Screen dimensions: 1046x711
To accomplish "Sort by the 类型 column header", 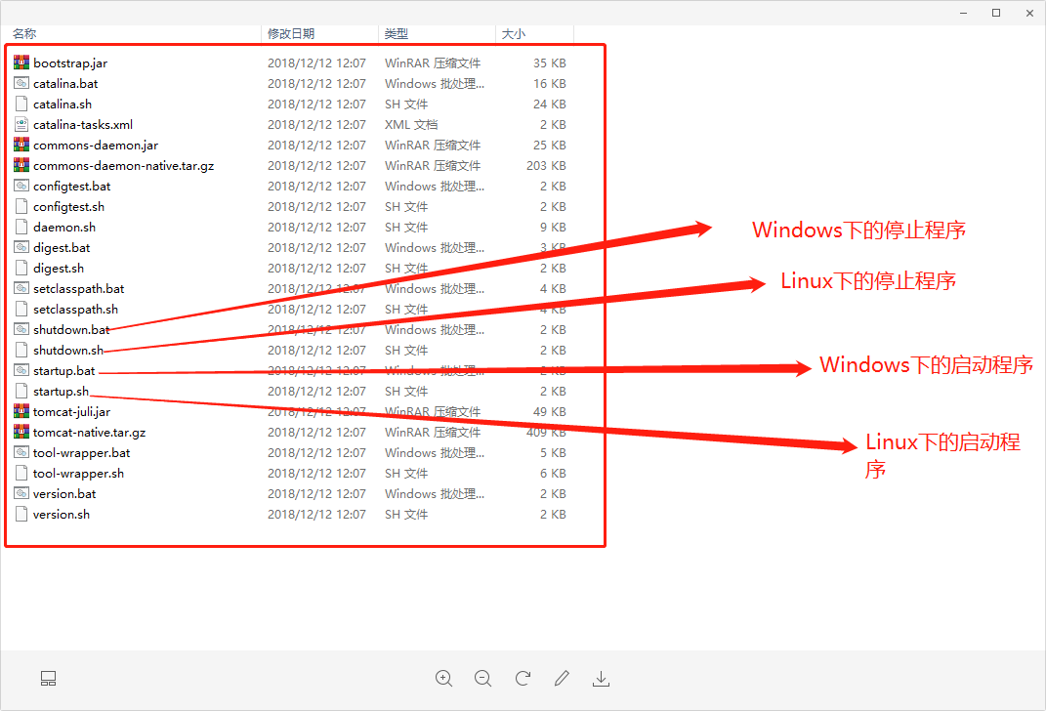I will pyautogui.click(x=397, y=33).
